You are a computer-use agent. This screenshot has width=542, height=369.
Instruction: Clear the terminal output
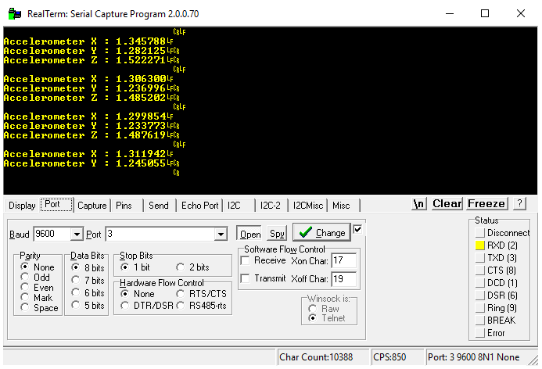pyautogui.click(x=447, y=204)
